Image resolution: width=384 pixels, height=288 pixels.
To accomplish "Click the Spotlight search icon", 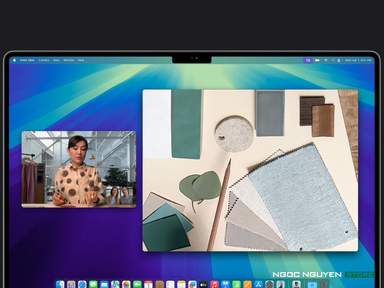I will pos(333,60).
